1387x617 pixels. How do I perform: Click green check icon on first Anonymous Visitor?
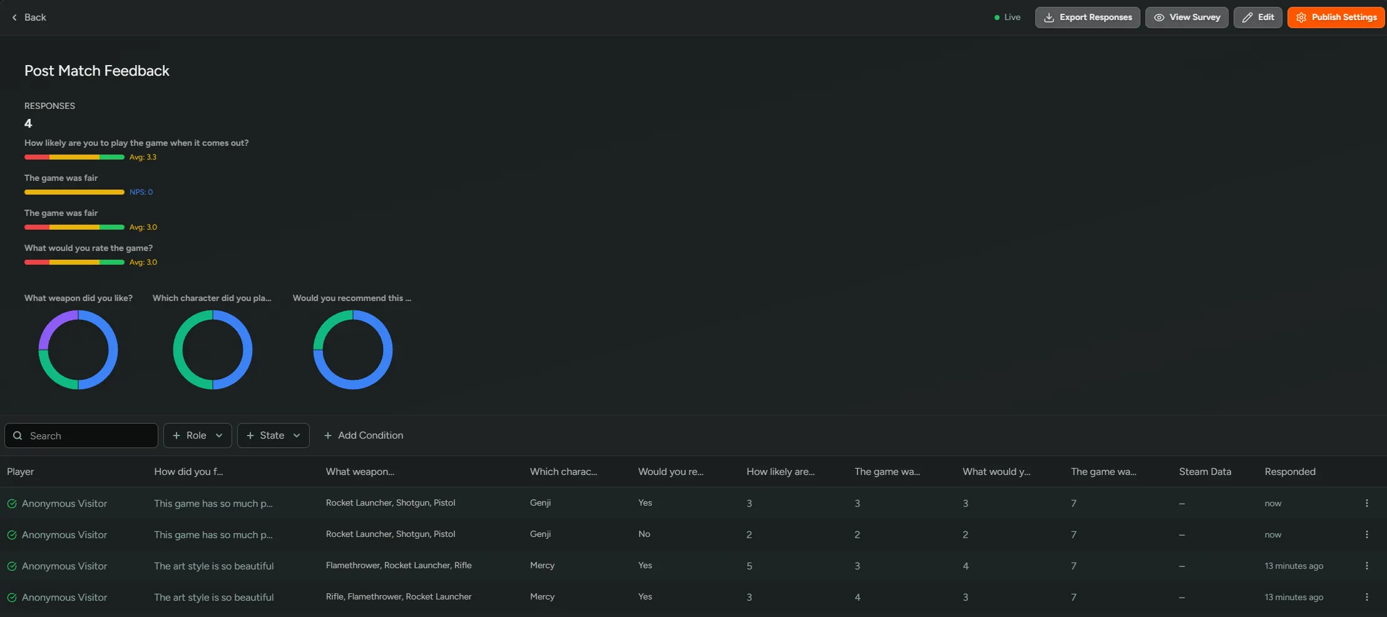click(12, 504)
